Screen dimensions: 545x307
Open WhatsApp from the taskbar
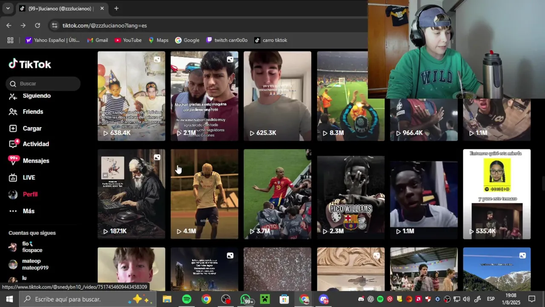point(246,299)
